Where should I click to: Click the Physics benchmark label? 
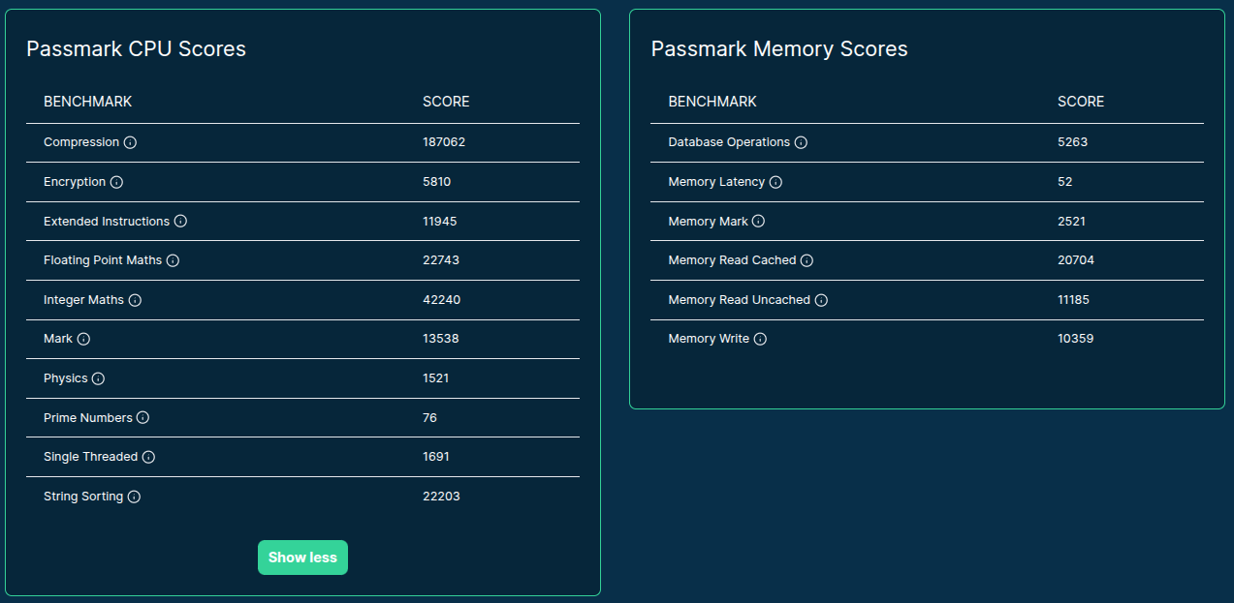pyautogui.click(x=66, y=378)
